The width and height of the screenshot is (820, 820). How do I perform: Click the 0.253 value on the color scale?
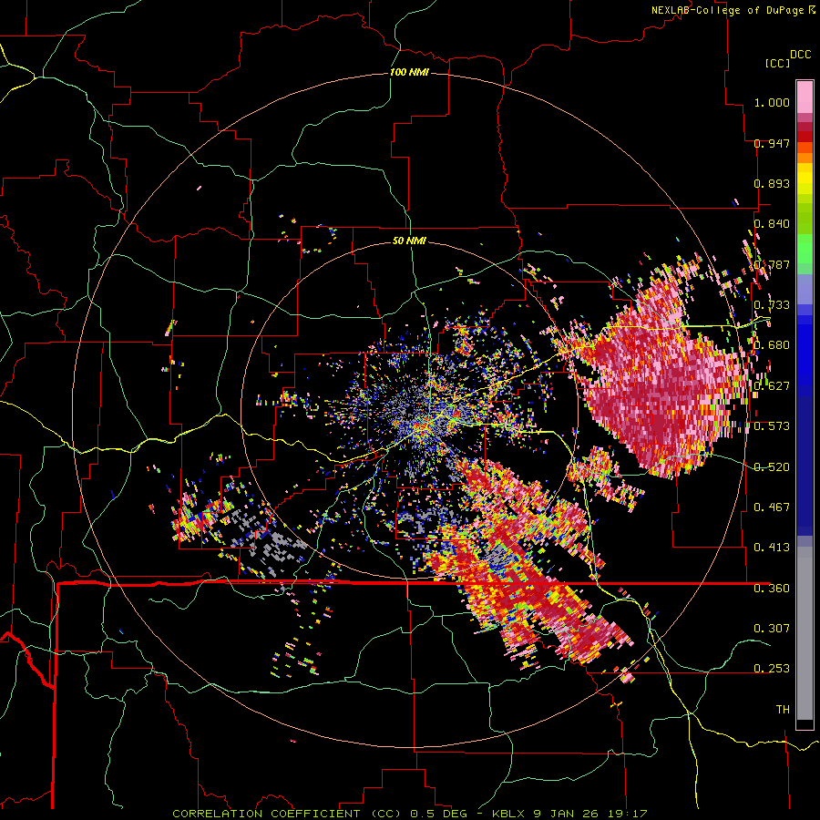coord(772,669)
